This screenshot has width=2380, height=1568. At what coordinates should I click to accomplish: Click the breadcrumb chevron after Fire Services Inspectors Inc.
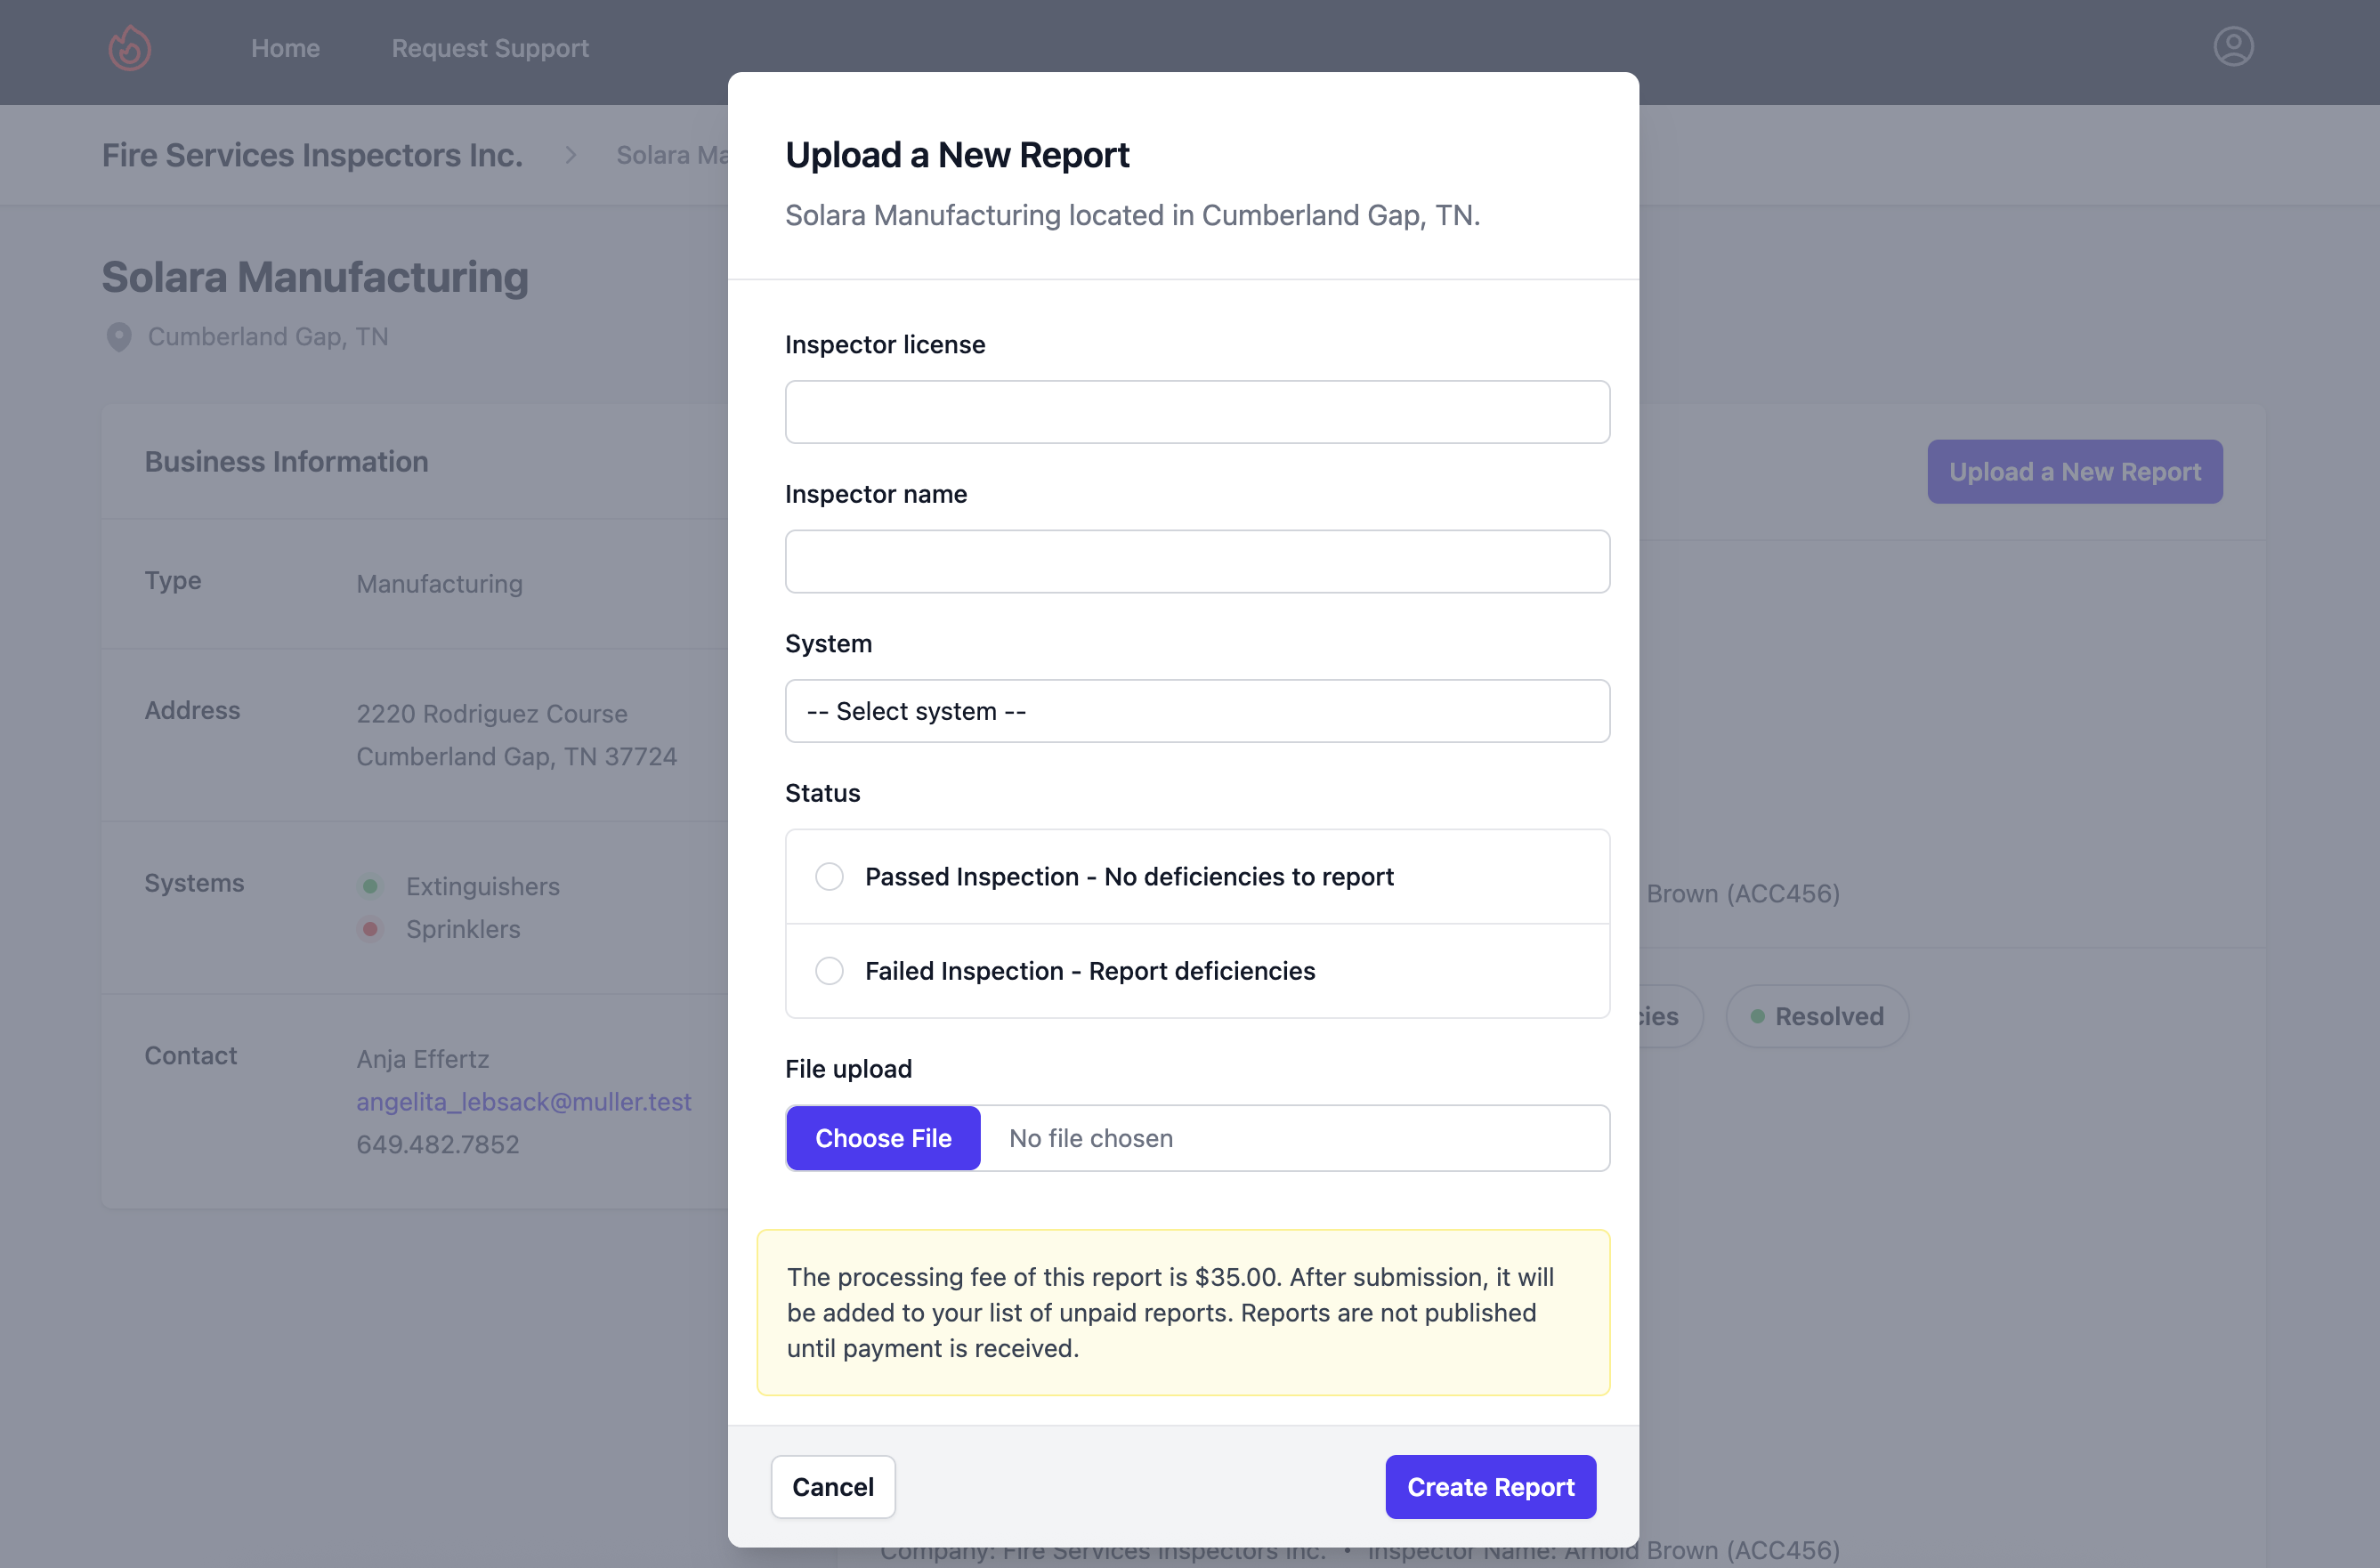pos(570,155)
